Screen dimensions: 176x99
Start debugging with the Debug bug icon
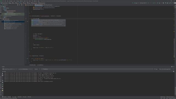tap(154, 3)
